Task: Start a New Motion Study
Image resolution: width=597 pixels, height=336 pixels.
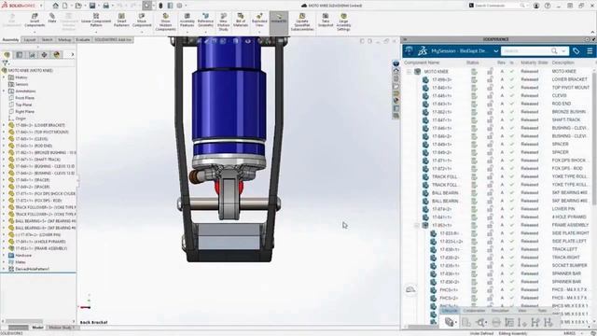Action: (x=224, y=21)
